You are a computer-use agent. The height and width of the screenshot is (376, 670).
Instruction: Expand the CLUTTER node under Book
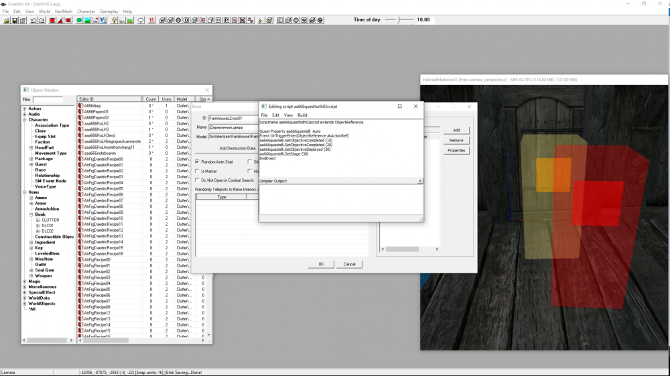(x=38, y=220)
